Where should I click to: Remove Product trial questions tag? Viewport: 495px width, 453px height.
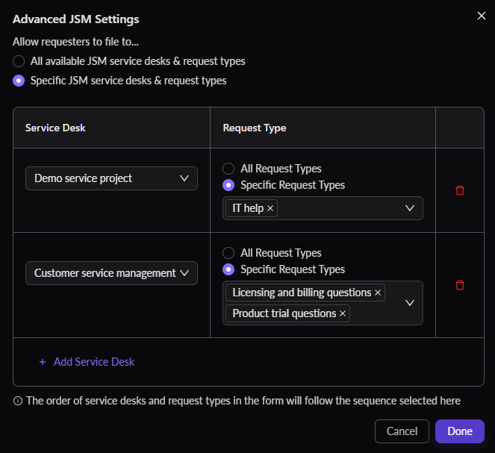click(343, 313)
